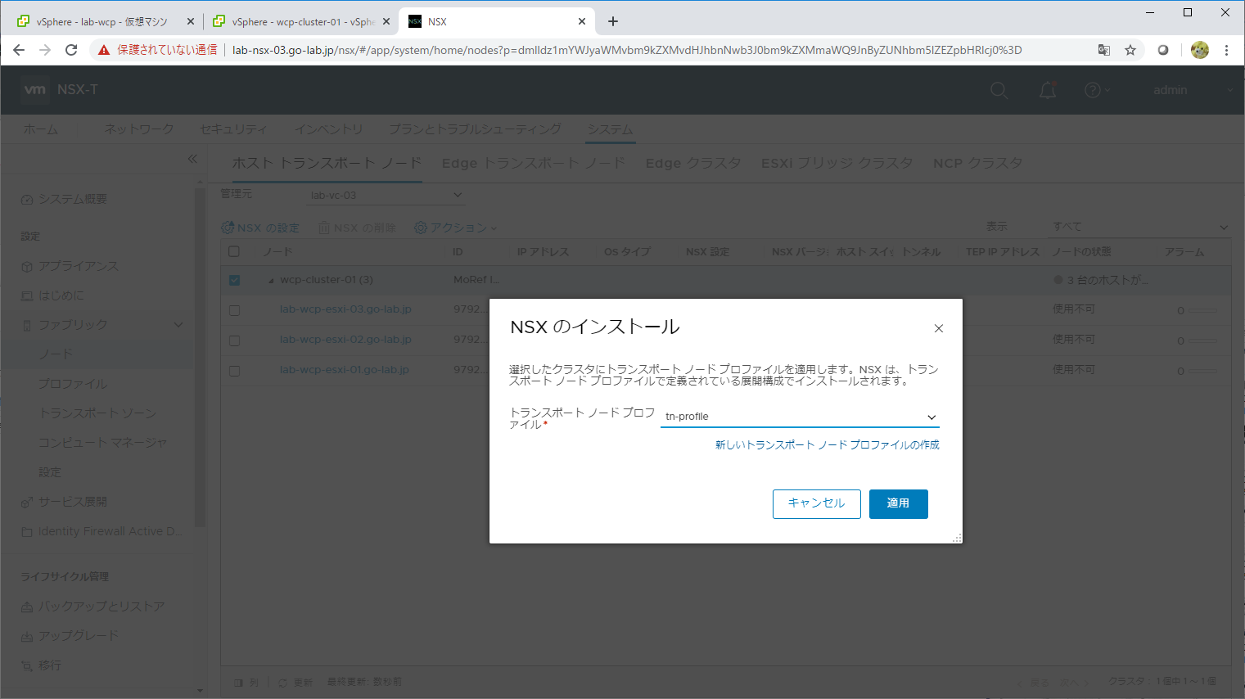1245x699 pixels.
Task: Collapse the ファブリック sidebar chevron
Action: coord(178,325)
